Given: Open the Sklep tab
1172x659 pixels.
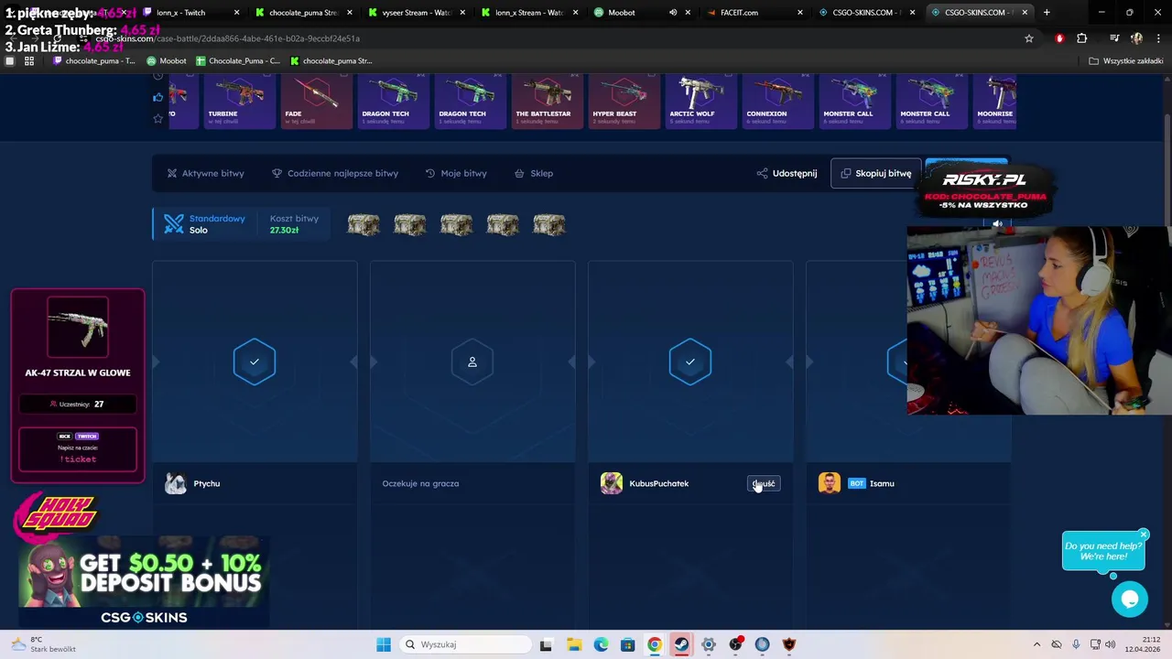Looking at the screenshot, I should point(534,173).
